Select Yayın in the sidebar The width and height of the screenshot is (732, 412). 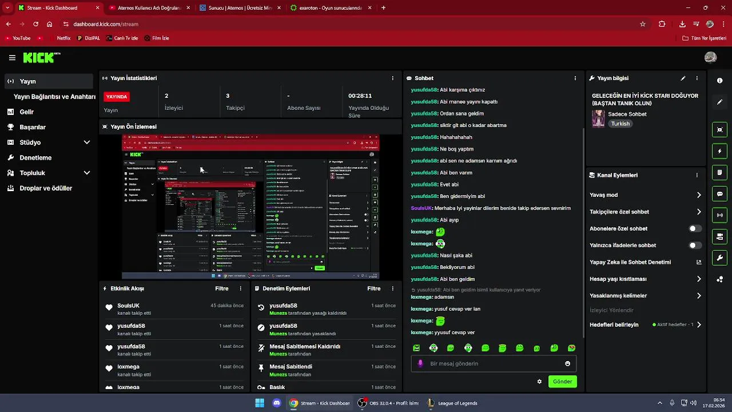click(49, 81)
